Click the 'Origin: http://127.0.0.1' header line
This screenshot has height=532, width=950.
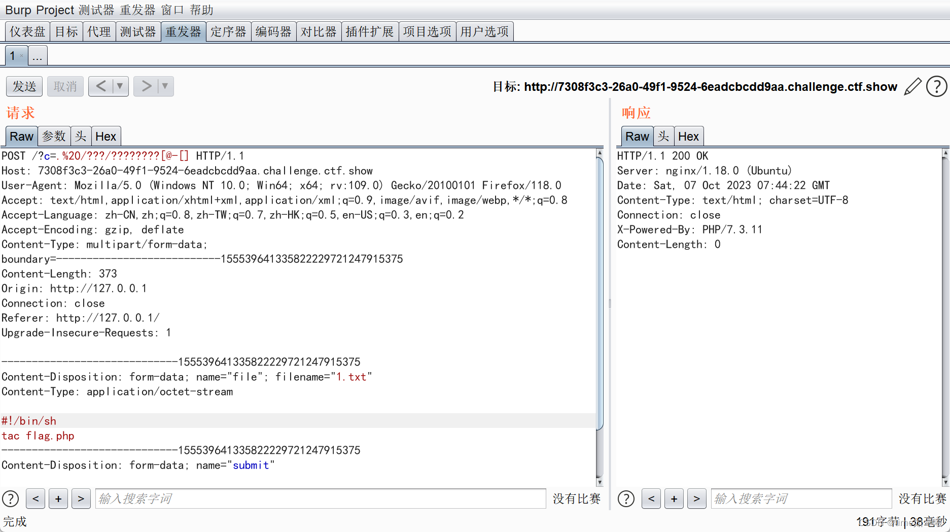coord(74,288)
